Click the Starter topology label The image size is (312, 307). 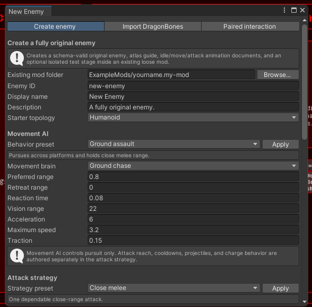point(31,118)
